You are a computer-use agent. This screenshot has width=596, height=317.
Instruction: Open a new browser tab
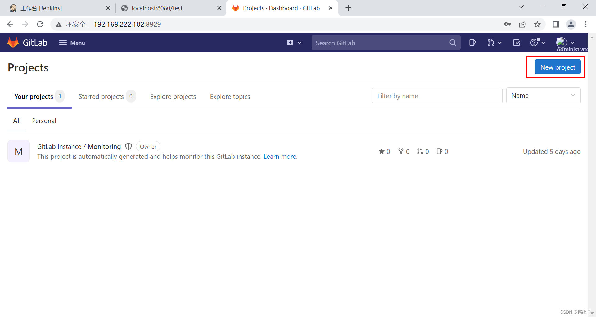tap(348, 8)
